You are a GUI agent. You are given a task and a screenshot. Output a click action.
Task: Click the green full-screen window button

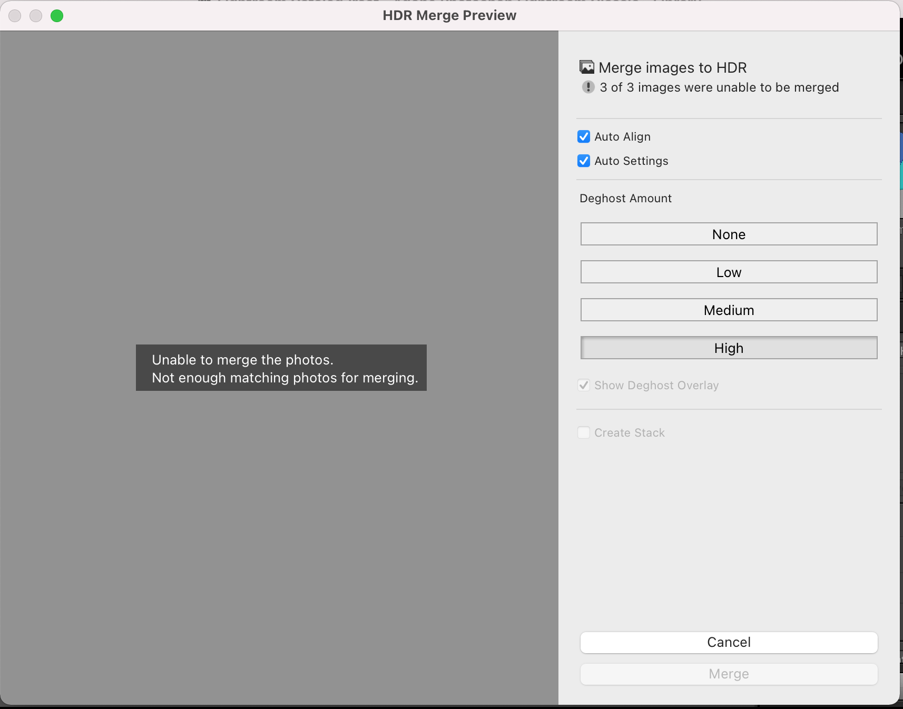click(57, 16)
